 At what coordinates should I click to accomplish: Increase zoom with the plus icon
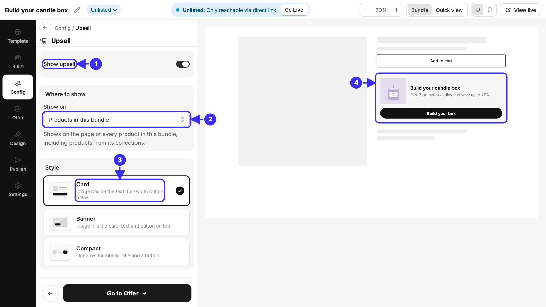coord(396,10)
